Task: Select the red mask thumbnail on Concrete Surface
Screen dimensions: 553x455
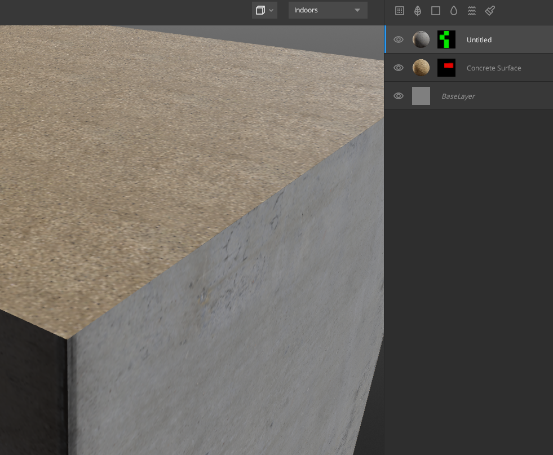Action: tap(446, 68)
